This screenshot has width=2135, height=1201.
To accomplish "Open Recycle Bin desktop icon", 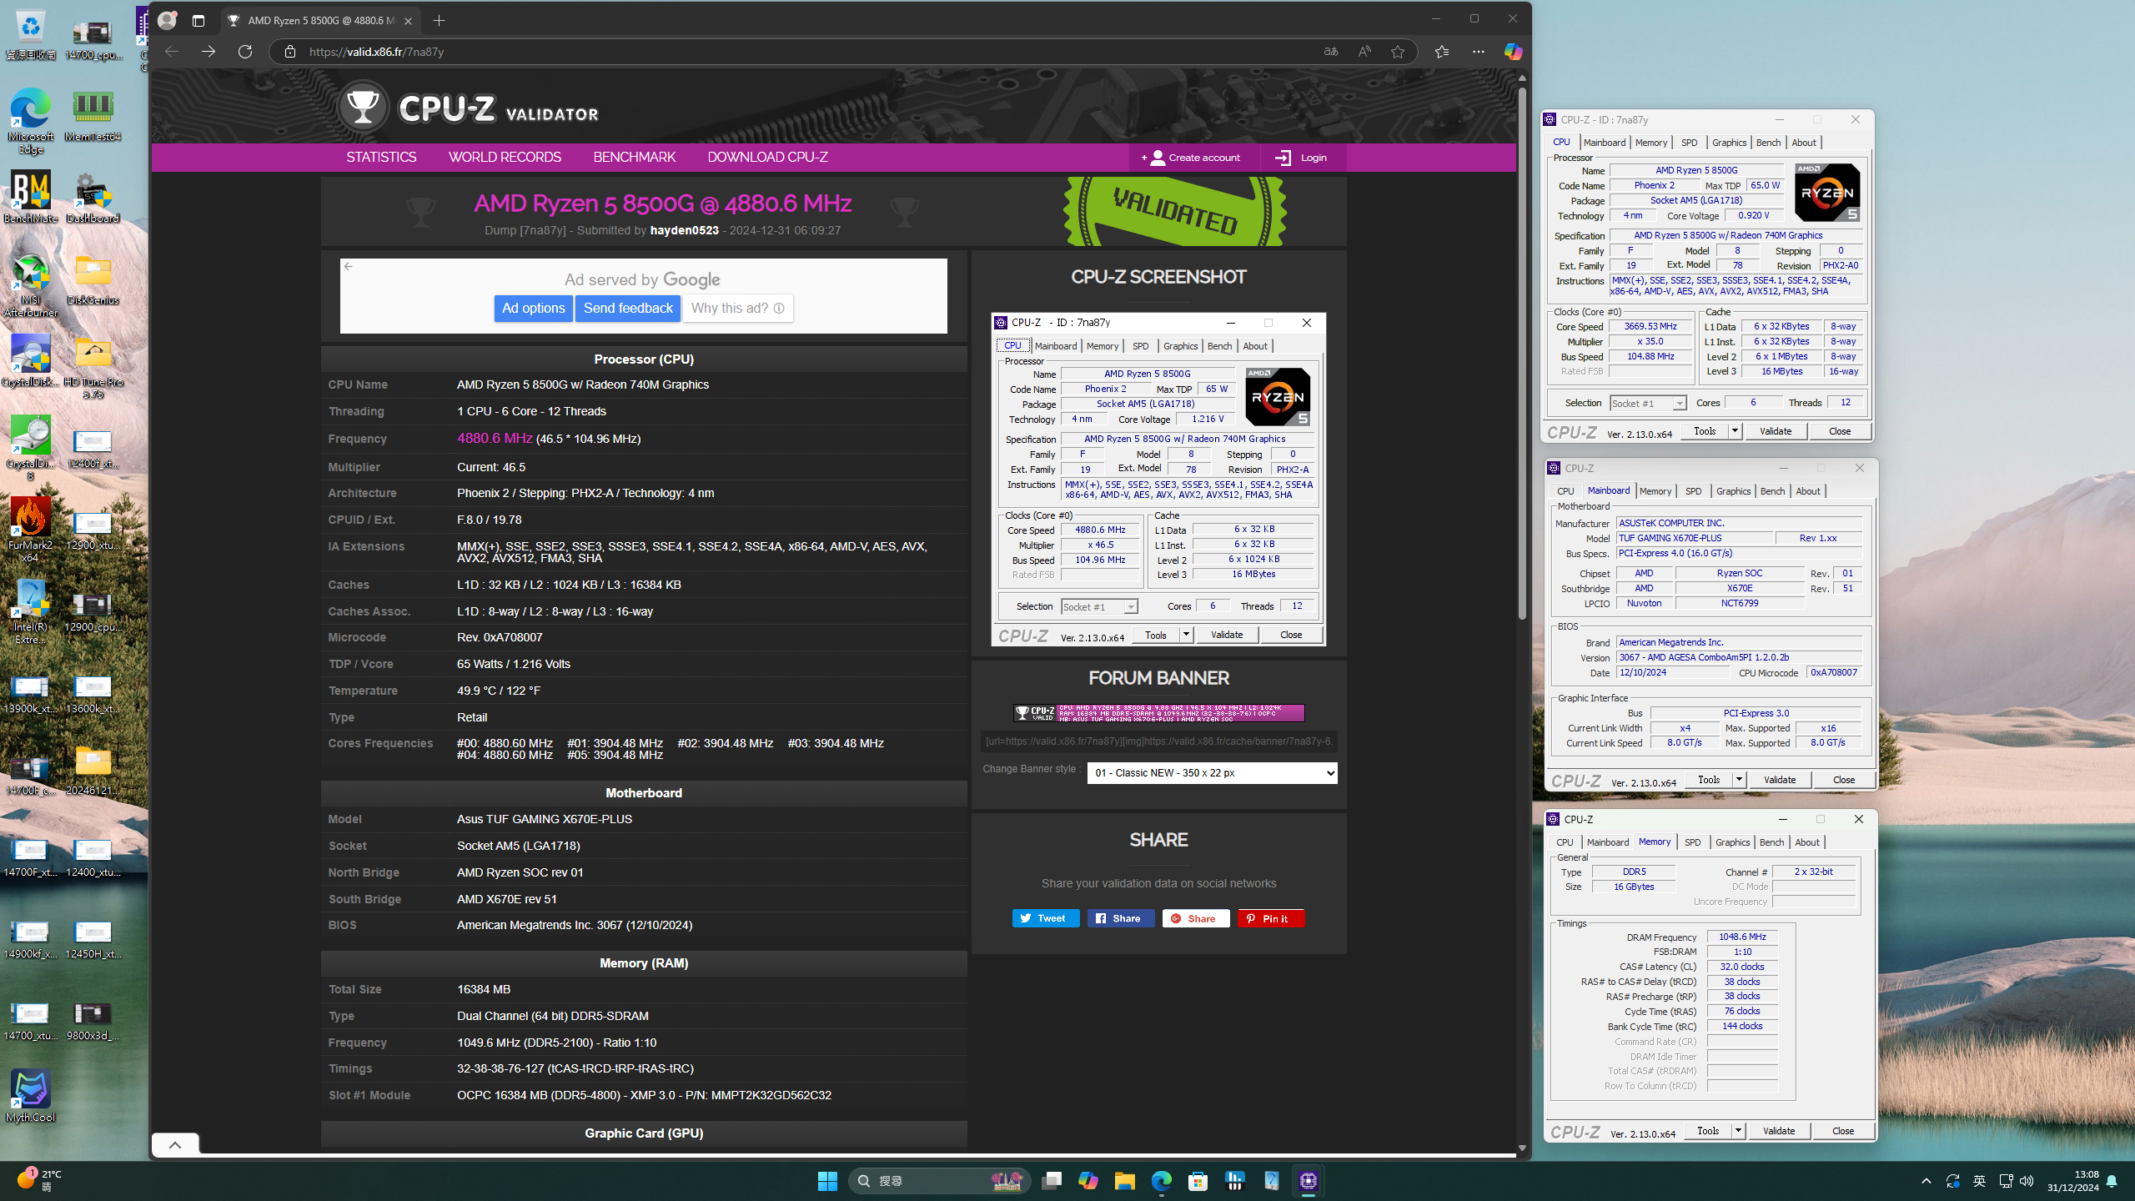I will [x=31, y=36].
